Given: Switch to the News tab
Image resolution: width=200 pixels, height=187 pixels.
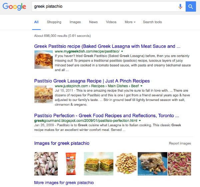Looking at the screenshot, I should coord(93,22).
